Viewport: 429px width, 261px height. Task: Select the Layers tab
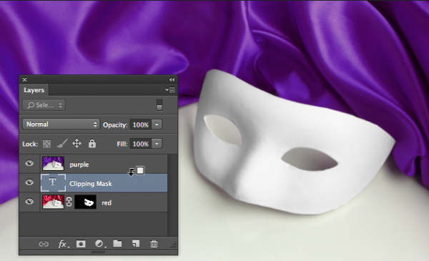[x=34, y=90]
